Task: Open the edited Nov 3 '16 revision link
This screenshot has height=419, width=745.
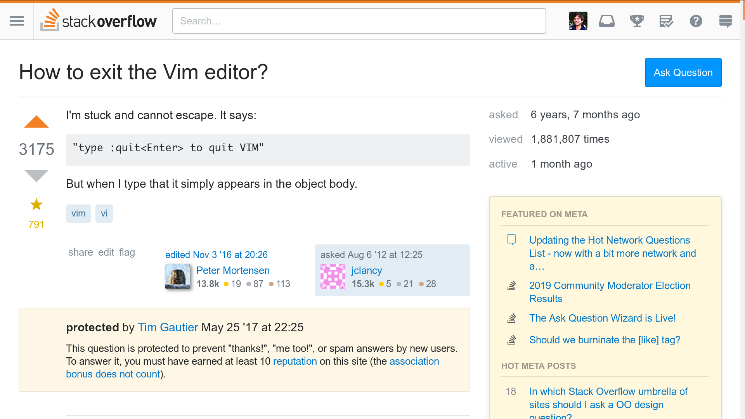Action: pyautogui.click(x=217, y=255)
